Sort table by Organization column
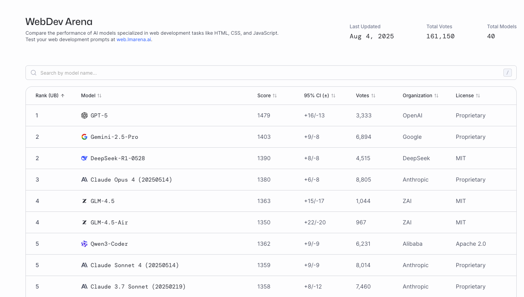524x297 pixels. click(x=421, y=96)
